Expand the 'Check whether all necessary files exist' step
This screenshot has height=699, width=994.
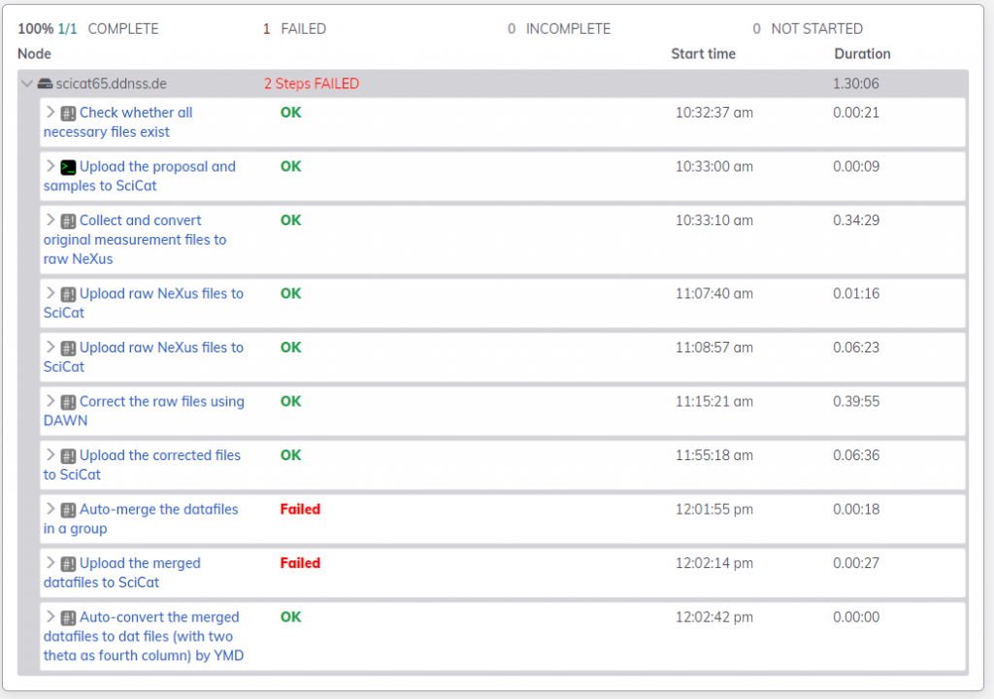tap(50, 113)
